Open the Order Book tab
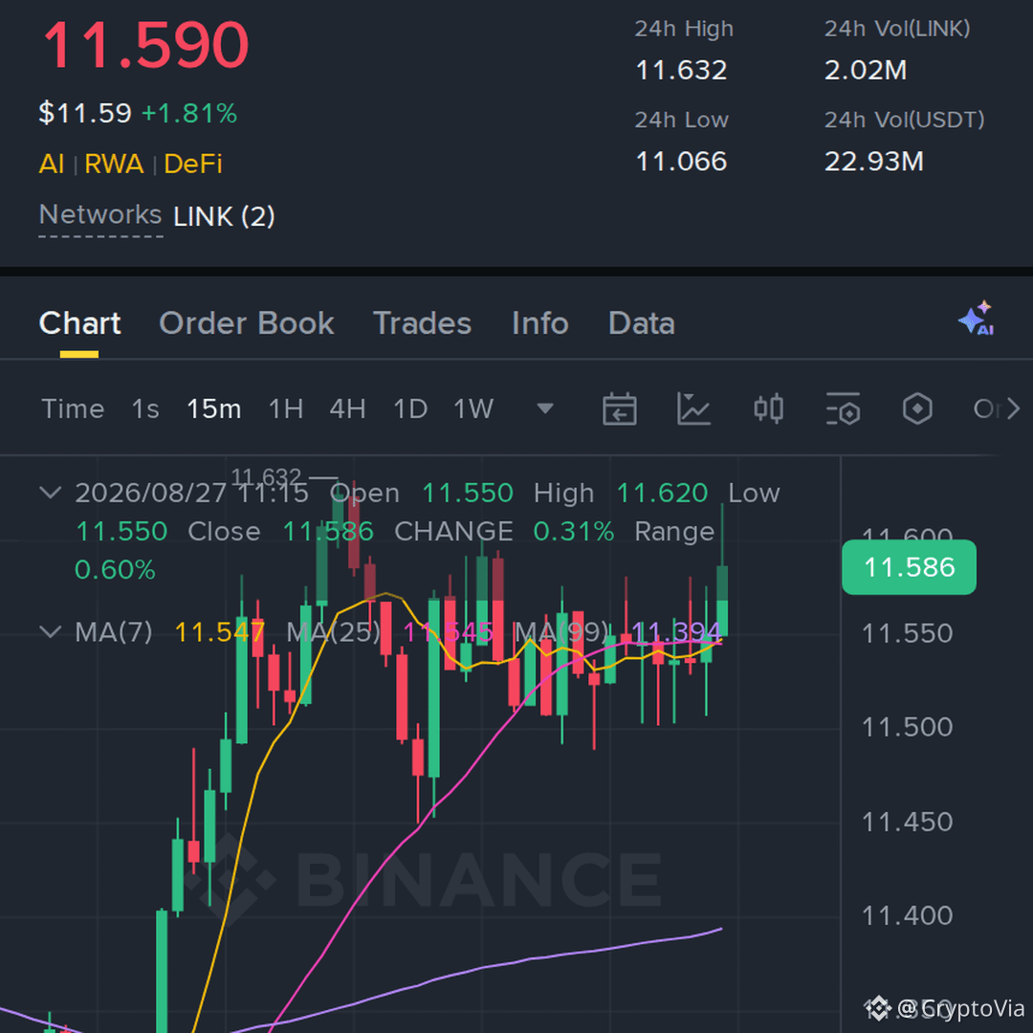The height and width of the screenshot is (1033, 1033). 247,323
